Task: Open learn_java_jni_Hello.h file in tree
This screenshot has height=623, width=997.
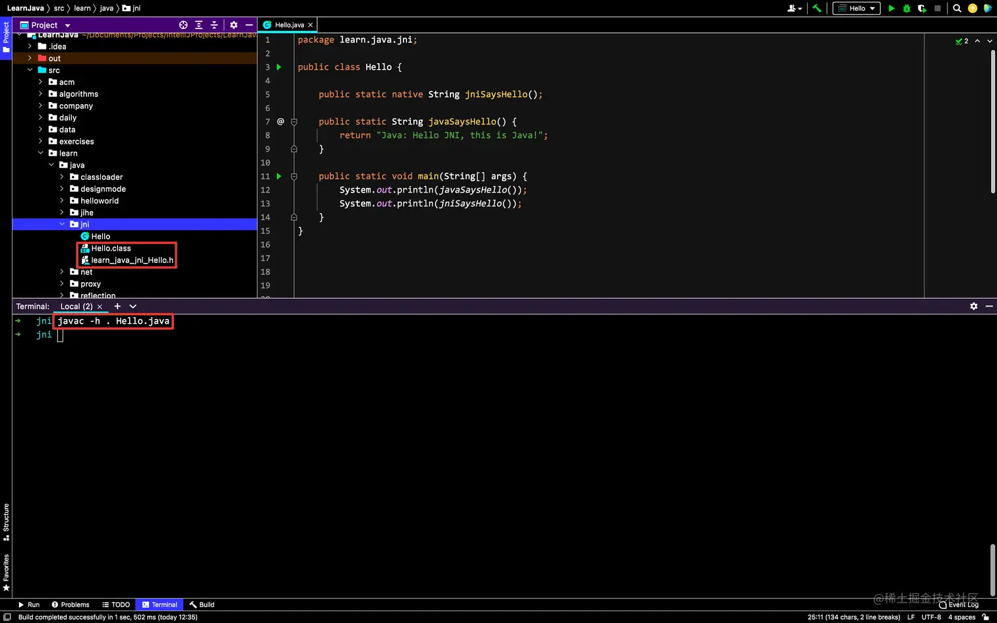Action: (x=132, y=260)
